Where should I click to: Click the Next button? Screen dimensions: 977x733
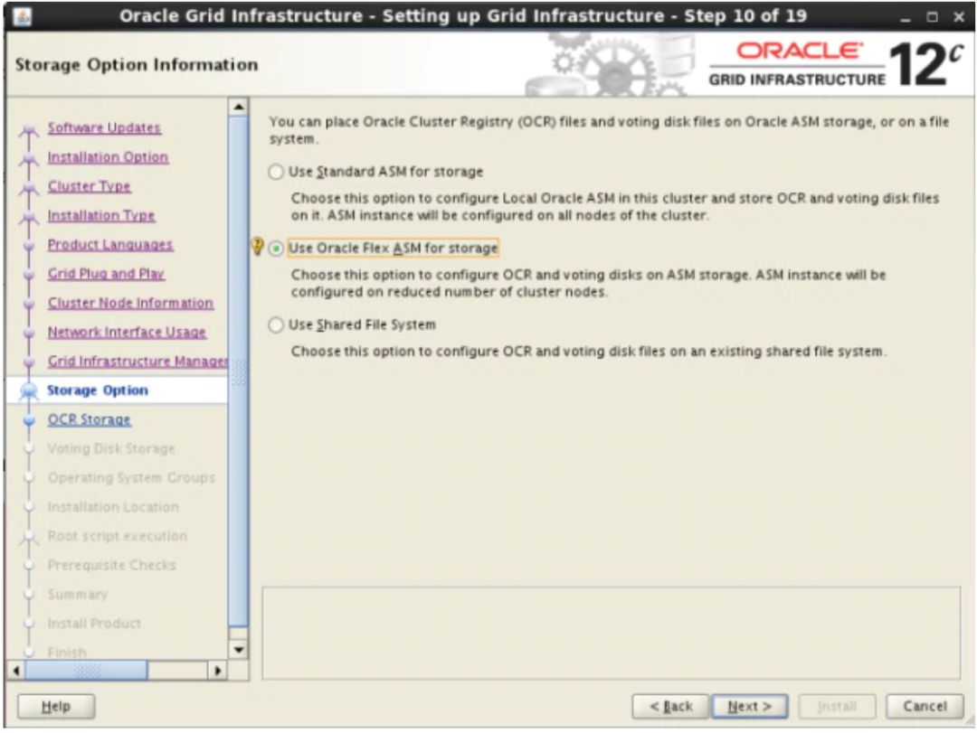(749, 706)
